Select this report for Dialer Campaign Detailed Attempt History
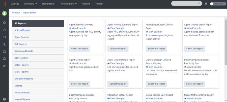Image resolution: width=227 pixels, height=102 pixels. pyautogui.click(x=156, y=84)
